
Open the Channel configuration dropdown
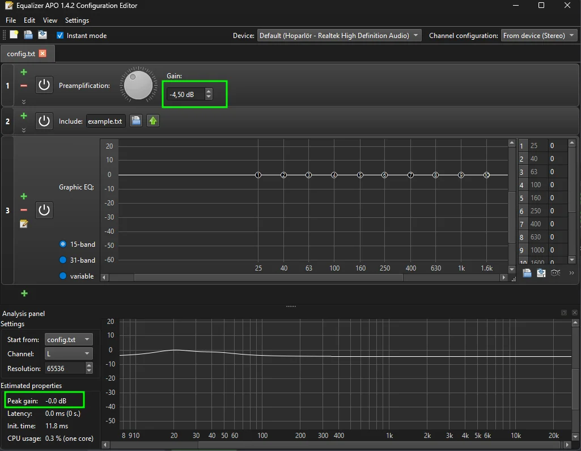(538, 36)
